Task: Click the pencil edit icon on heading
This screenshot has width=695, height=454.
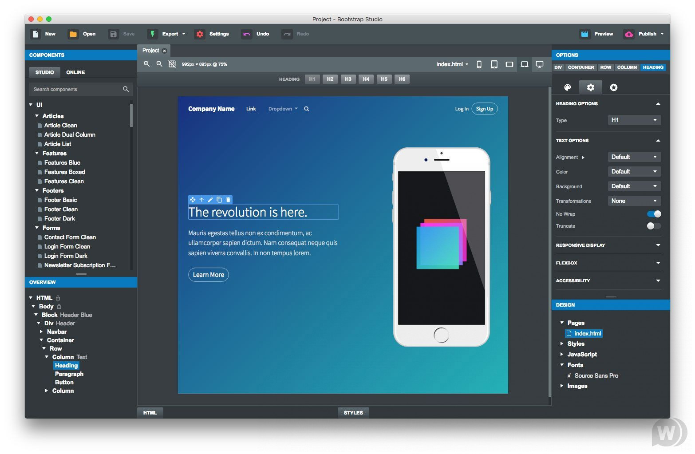Action: 210,200
